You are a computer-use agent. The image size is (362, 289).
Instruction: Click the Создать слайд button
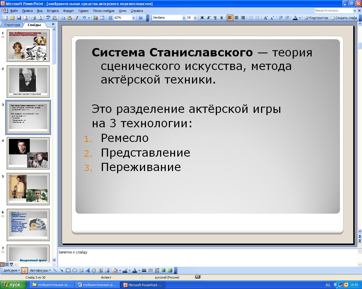click(344, 18)
